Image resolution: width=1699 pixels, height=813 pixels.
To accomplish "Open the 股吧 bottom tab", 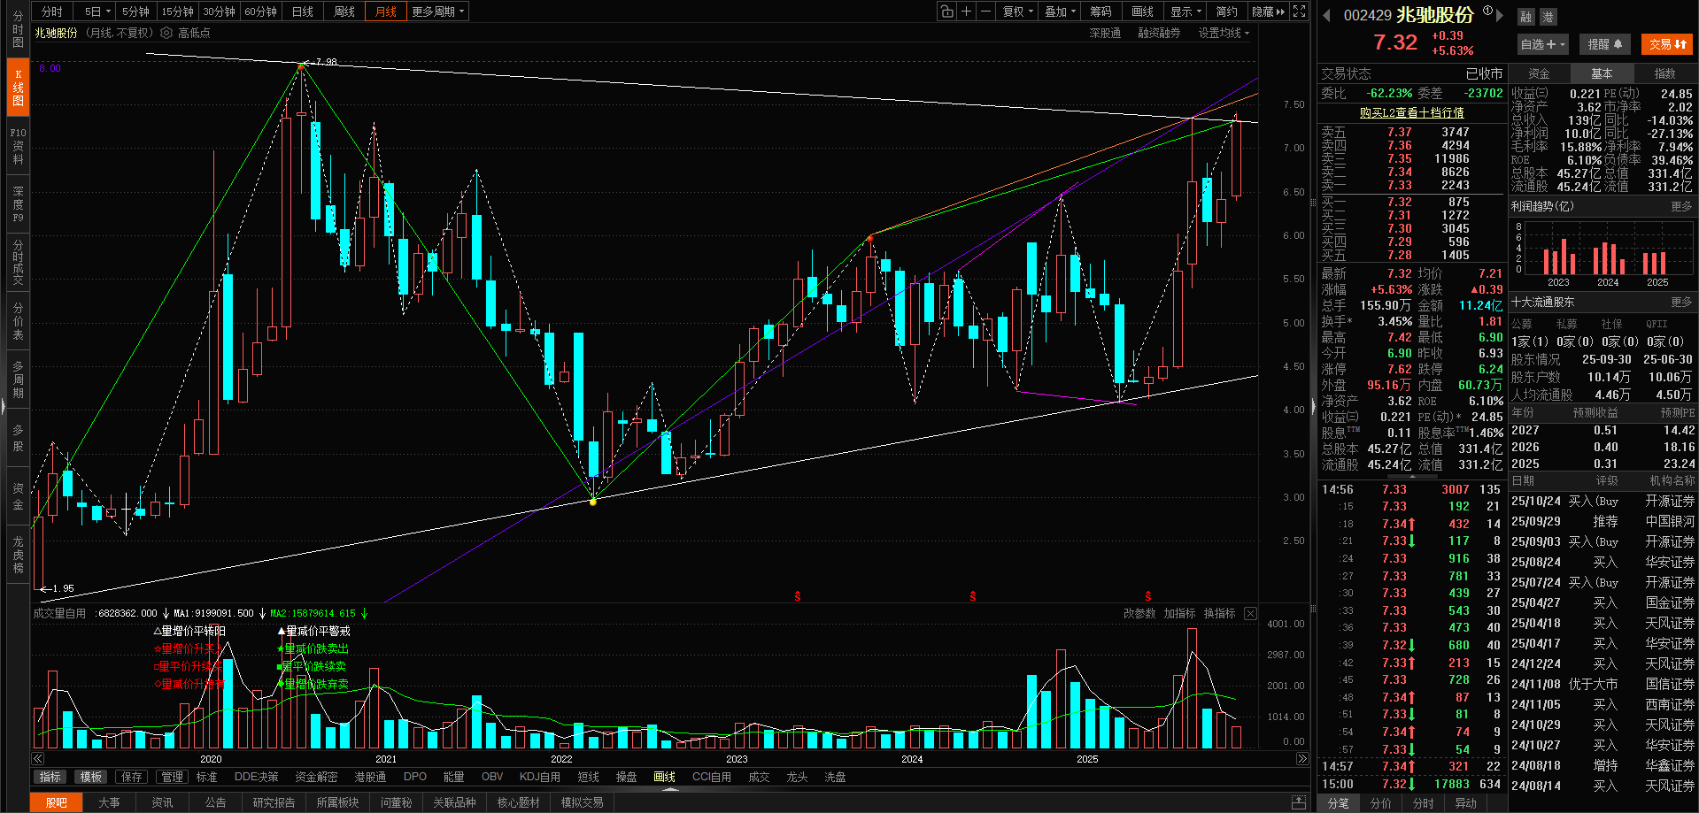I will 57,802.
